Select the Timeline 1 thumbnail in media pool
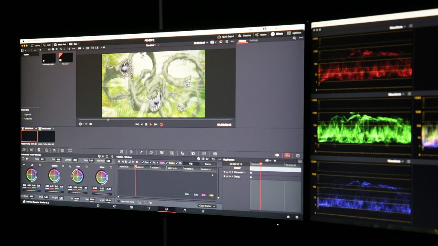438x246 pixels. 65,58
